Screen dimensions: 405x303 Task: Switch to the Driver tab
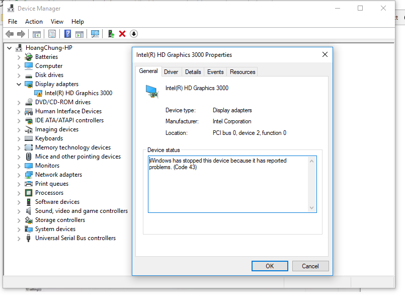(x=171, y=72)
